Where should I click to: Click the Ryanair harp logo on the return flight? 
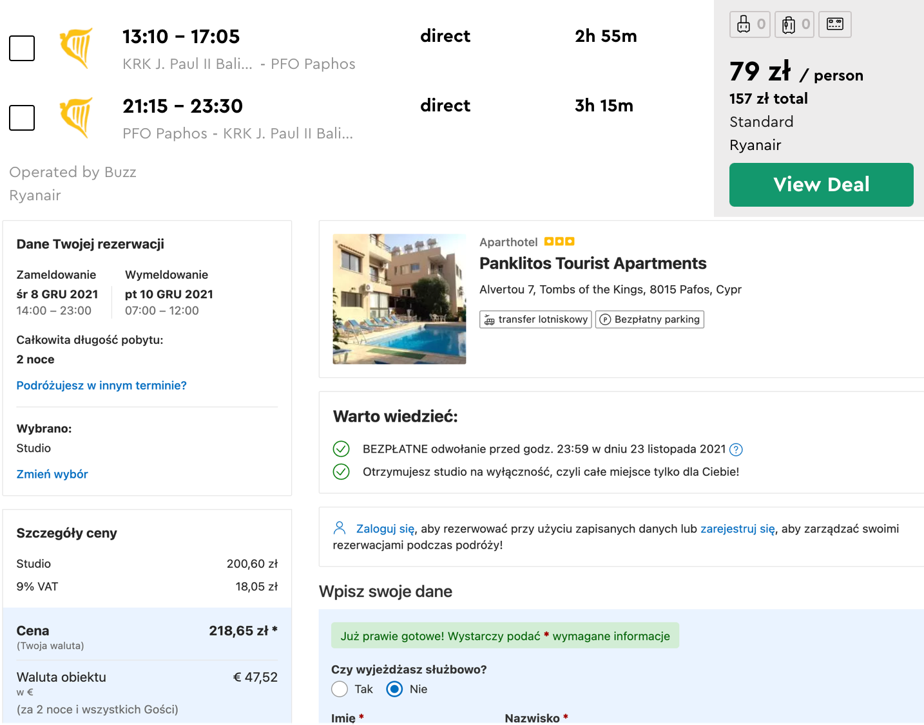[x=77, y=117]
